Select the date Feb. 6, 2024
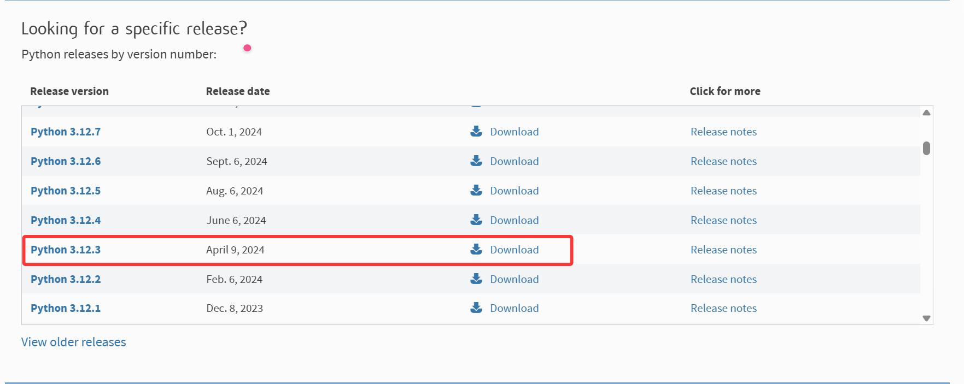Screen dimensions: 964x384 235,279
